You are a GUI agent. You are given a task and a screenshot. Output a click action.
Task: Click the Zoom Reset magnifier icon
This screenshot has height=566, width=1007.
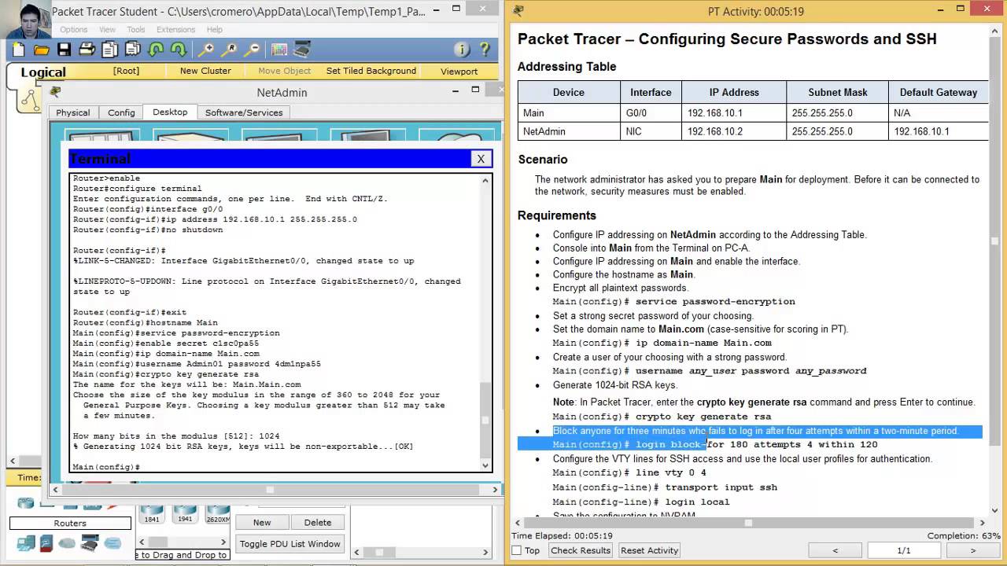[x=229, y=50]
